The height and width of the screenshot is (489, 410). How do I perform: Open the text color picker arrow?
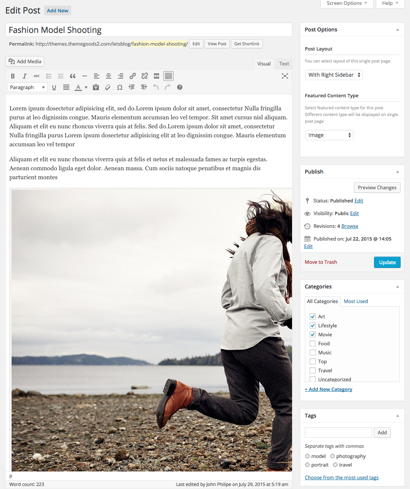(x=86, y=87)
